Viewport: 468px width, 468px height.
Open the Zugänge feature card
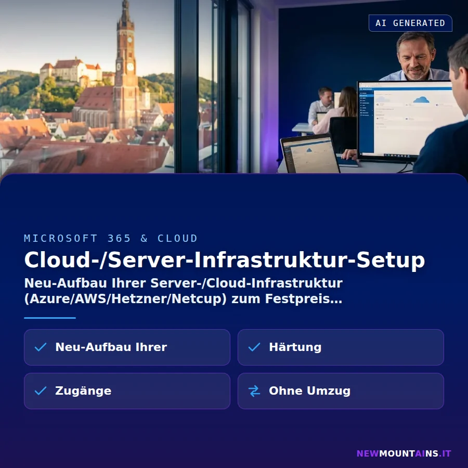[x=127, y=391]
